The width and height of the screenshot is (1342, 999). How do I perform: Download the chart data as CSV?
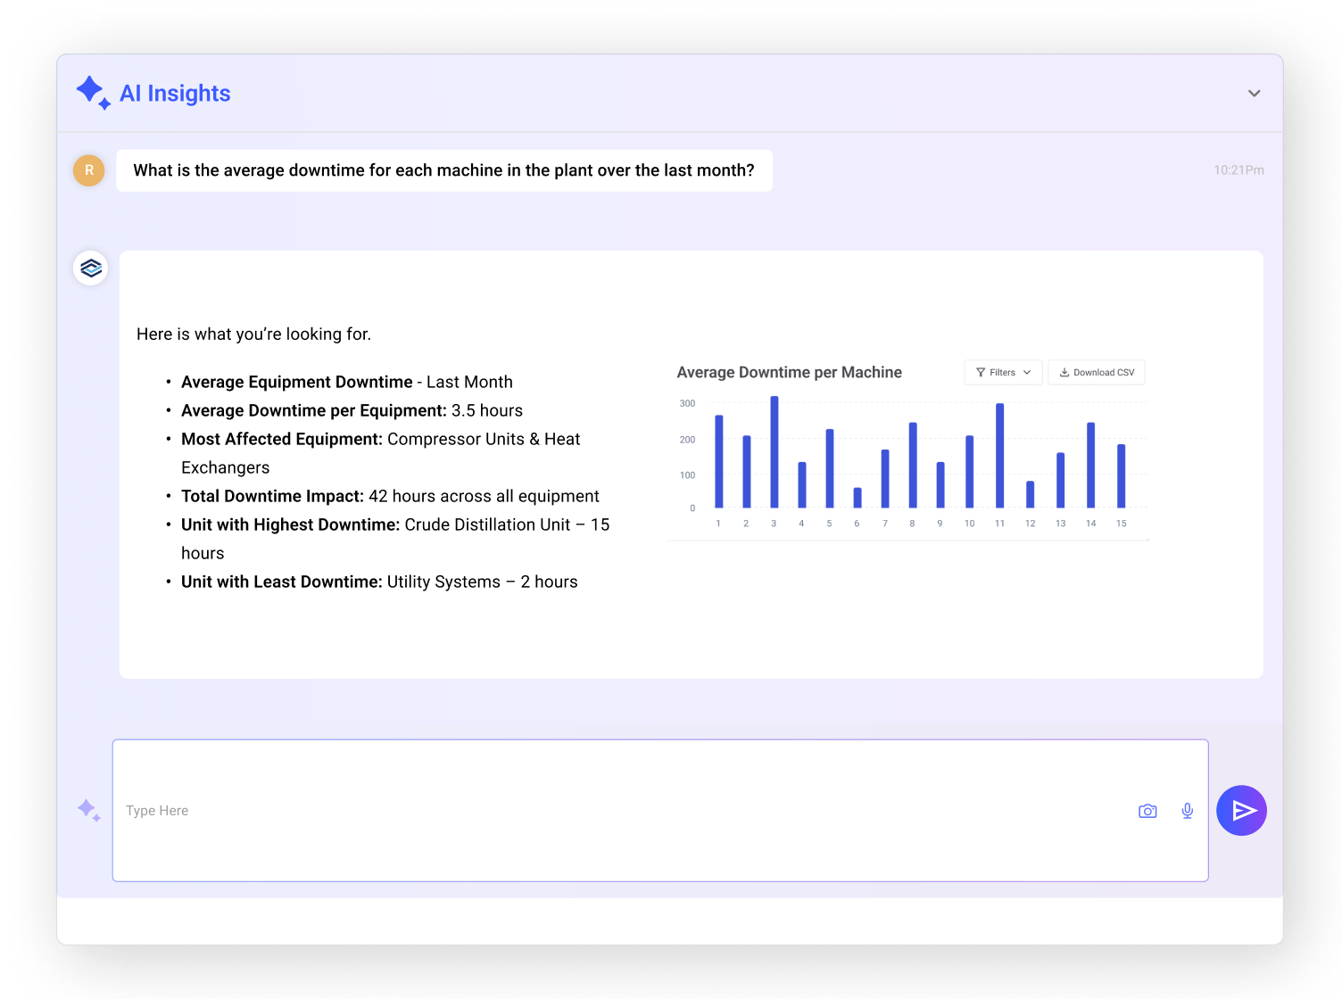[x=1097, y=373]
